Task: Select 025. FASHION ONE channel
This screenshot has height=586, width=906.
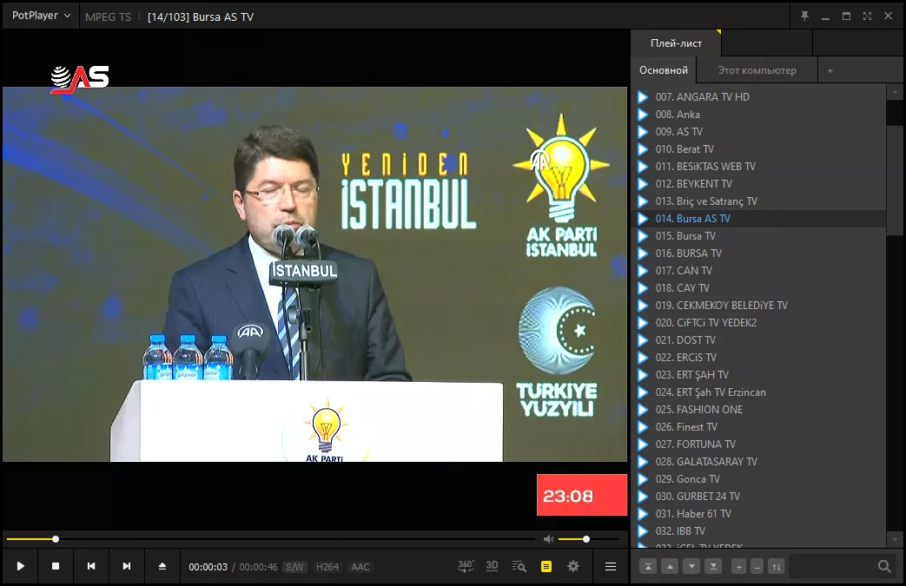Action: click(x=760, y=410)
